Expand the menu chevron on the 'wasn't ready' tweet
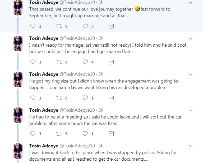Screen dimensions: 203x163 click(x=191, y=38)
